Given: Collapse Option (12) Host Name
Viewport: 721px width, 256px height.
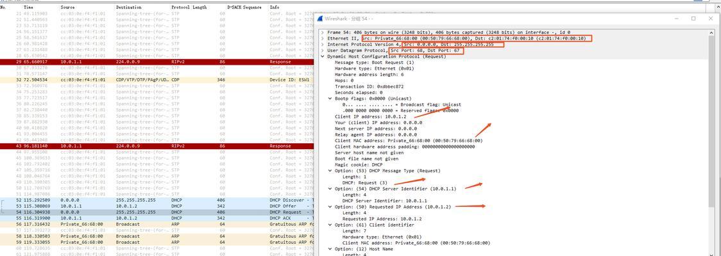Looking at the screenshot, I should click(330, 249).
